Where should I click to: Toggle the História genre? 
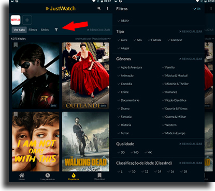click(x=124, y=125)
